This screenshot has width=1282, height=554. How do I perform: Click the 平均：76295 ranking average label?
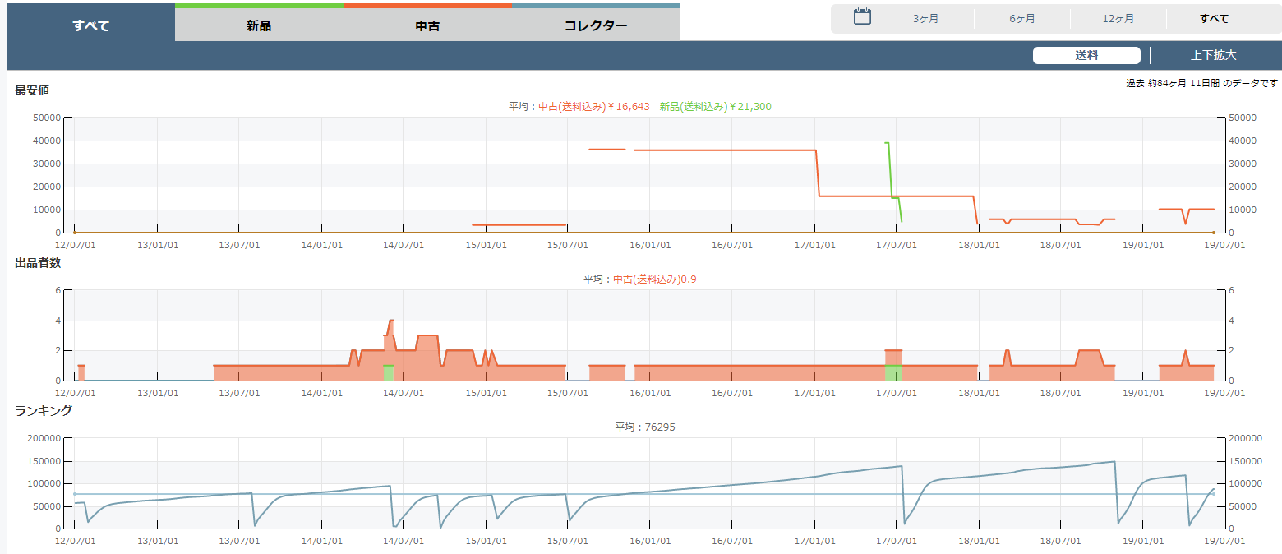(x=645, y=427)
